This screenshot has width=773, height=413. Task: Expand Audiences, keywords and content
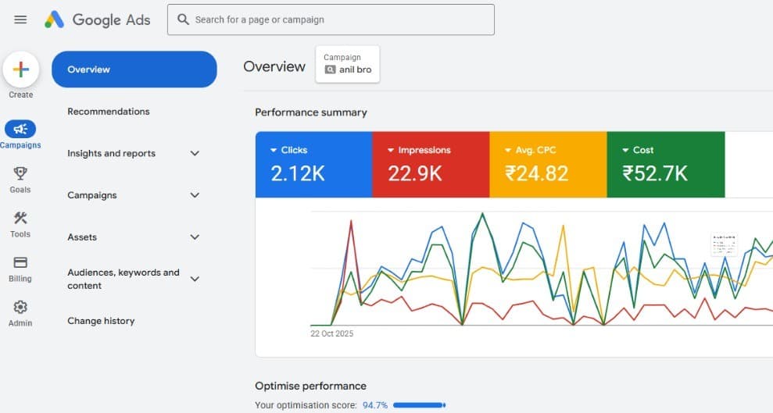(195, 279)
